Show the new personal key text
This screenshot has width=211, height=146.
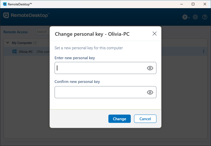click(150, 68)
